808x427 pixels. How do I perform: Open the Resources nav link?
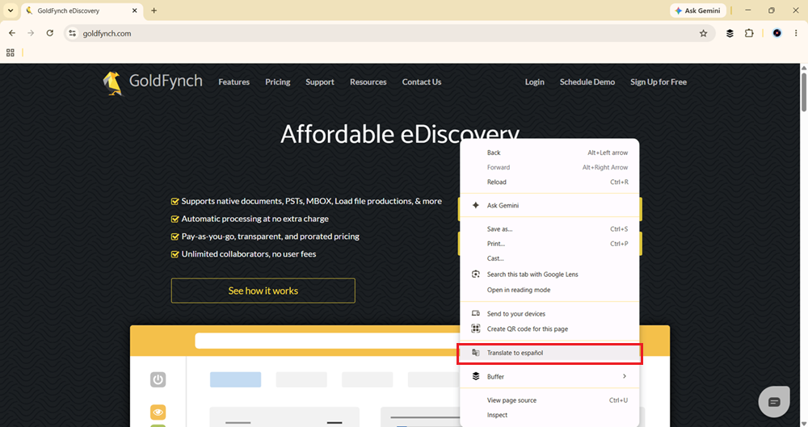click(368, 82)
